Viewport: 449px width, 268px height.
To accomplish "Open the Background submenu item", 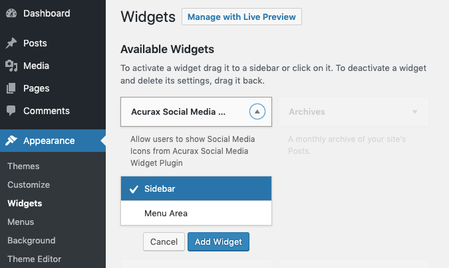I will click(x=31, y=240).
